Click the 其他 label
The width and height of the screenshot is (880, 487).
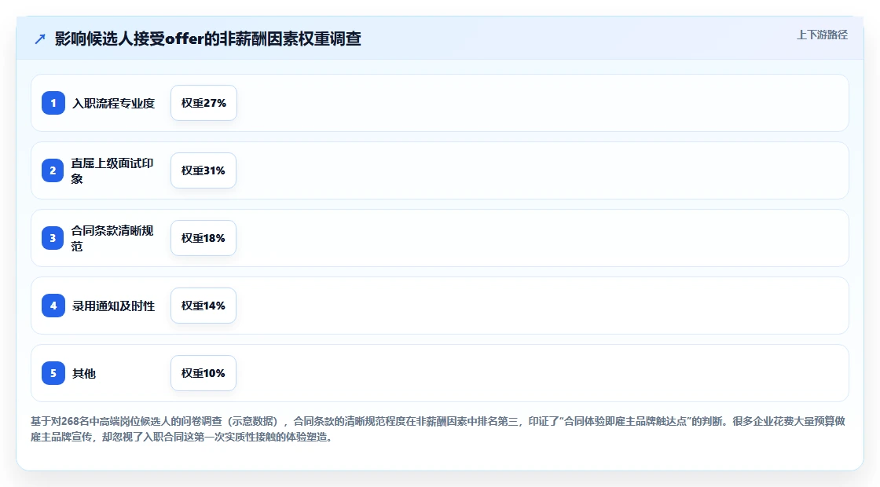coord(84,373)
